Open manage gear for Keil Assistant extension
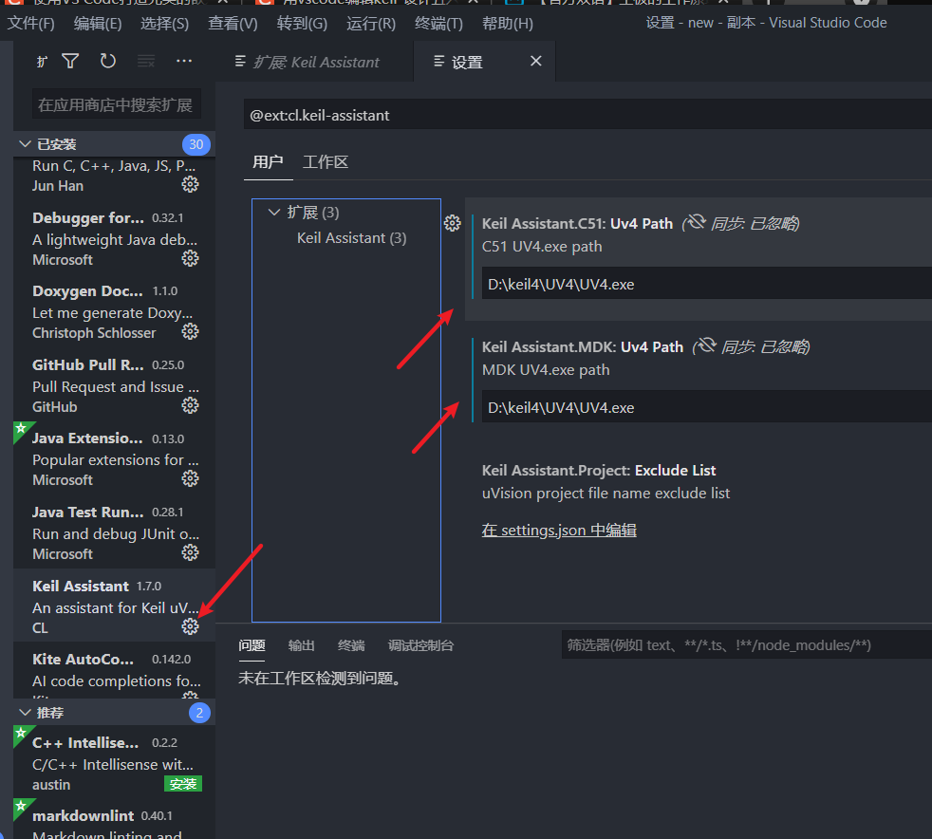This screenshot has height=839, width=932. click(190, 626)
